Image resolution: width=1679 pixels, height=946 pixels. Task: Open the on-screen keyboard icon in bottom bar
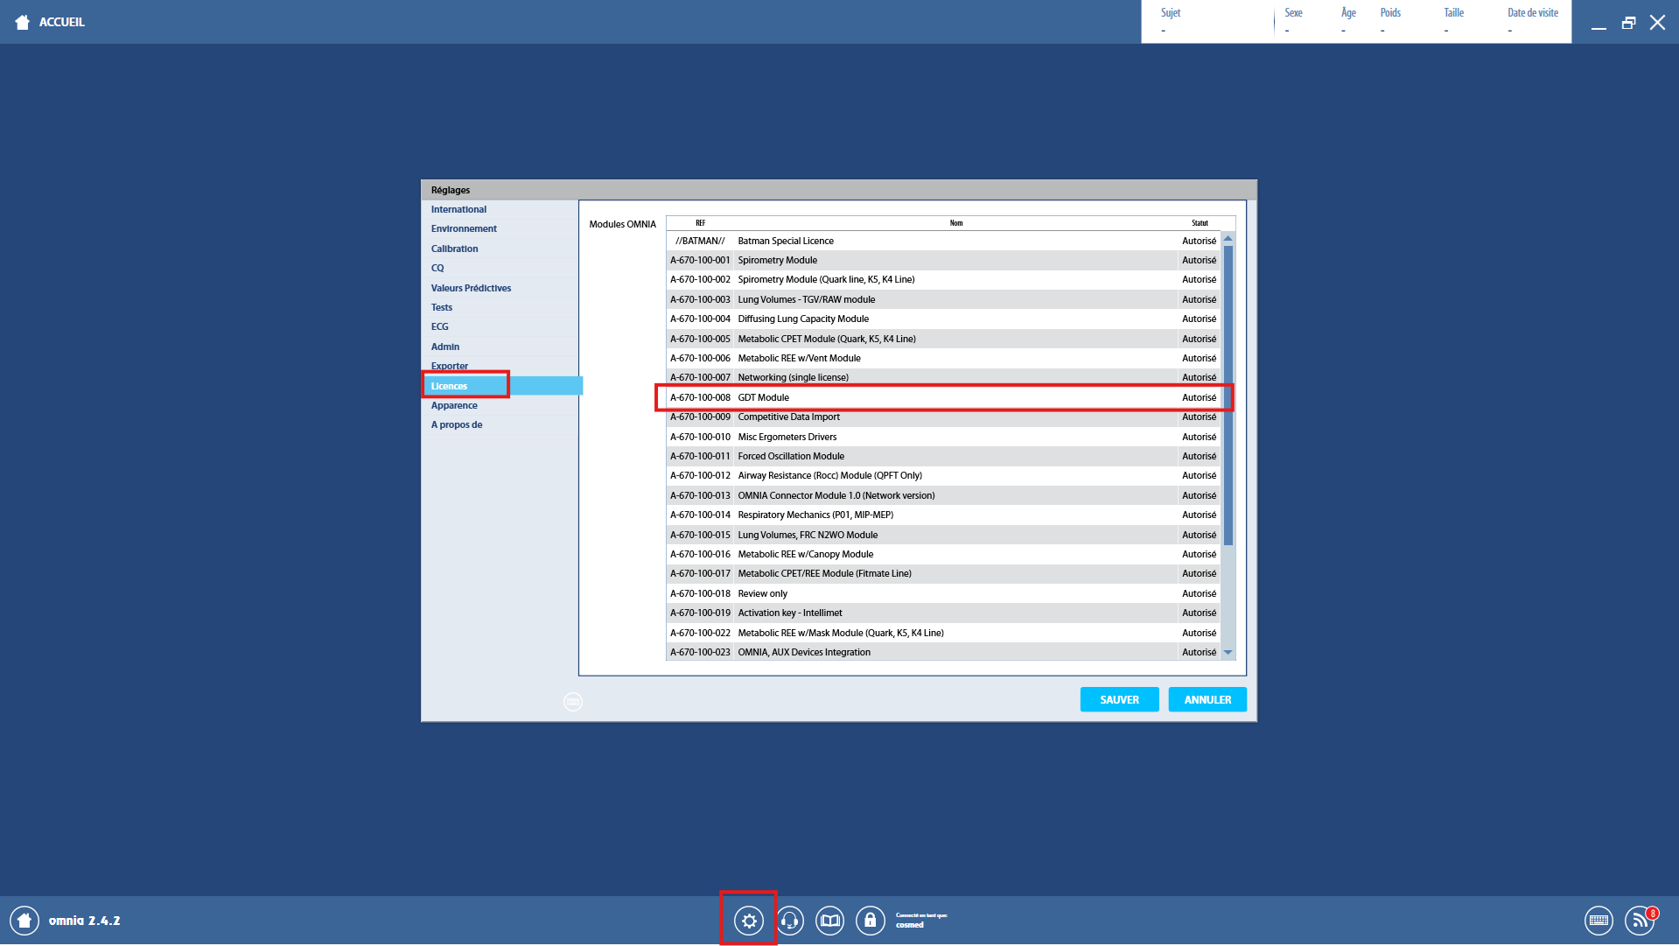(x=1599, y=921)
